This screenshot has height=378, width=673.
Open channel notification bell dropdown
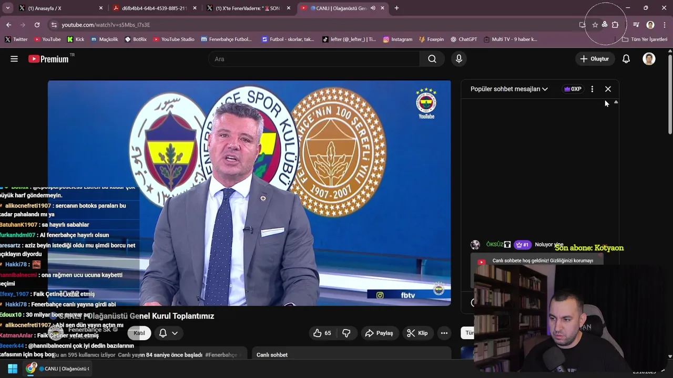click(168, 333)
